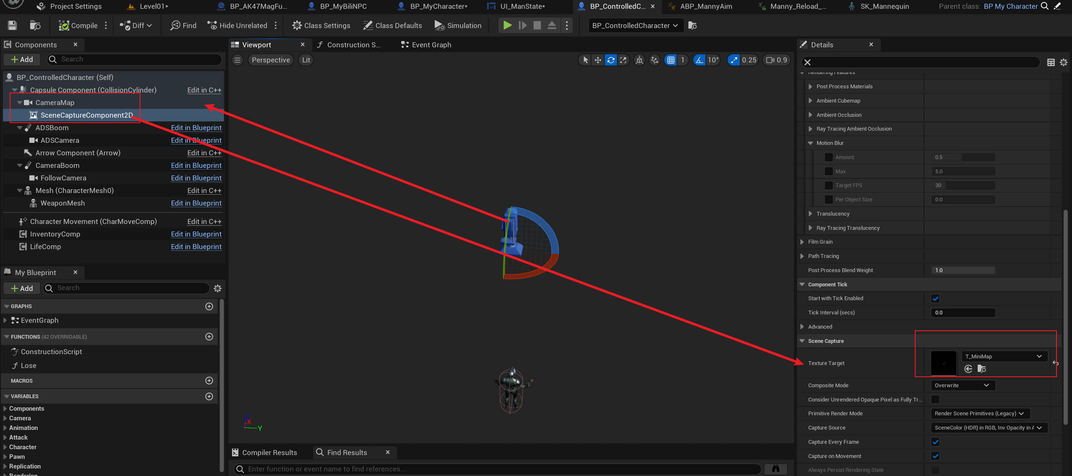Screen dimensions: 1072x476
Task: Open play options three-dot menu
Action: 567,26
